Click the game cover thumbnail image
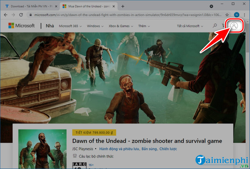Screen dimensions: 250x169 tap(42, 149)
